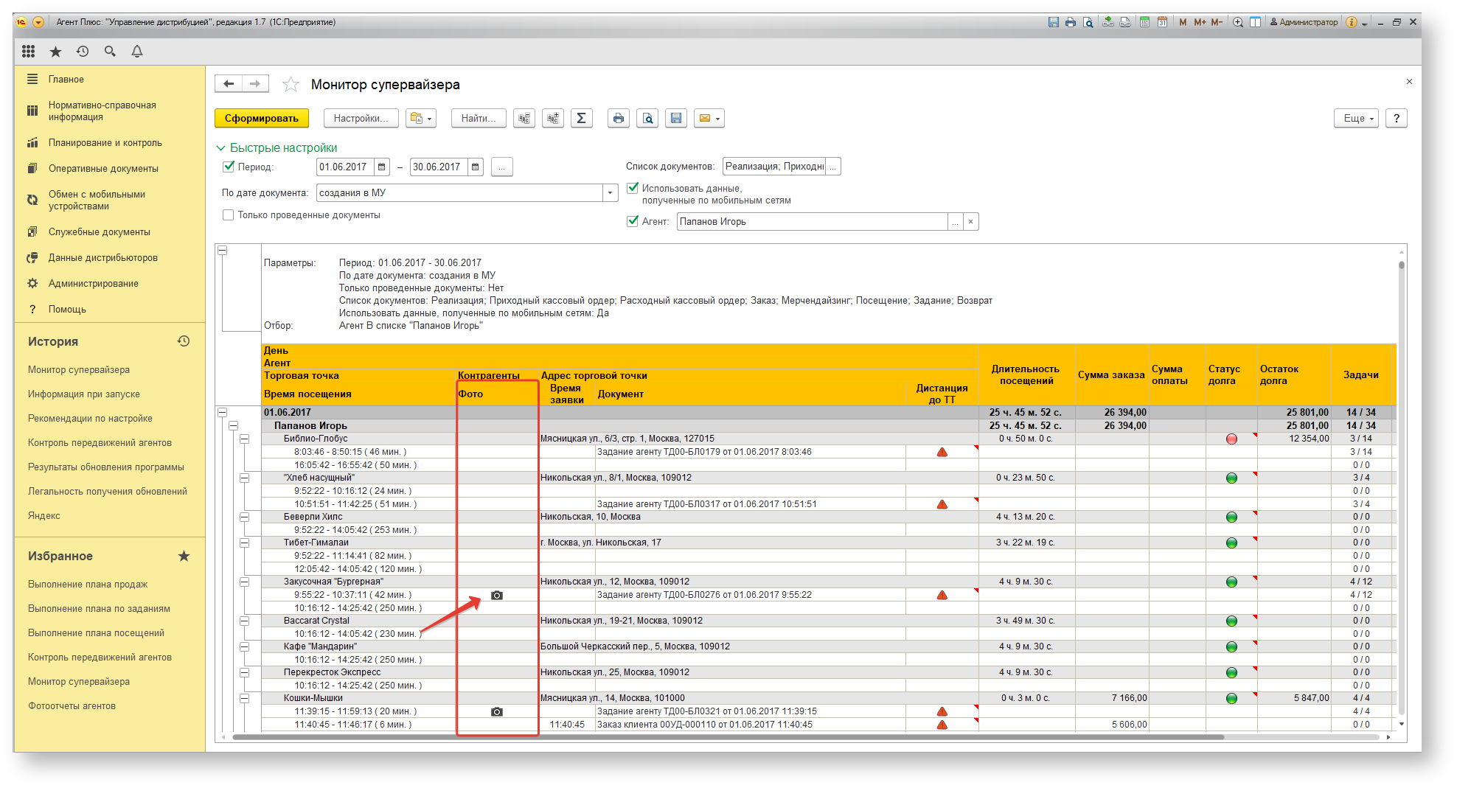Click the help question mark button
Screen dimensions: 1457x788
coord(1396,118)
